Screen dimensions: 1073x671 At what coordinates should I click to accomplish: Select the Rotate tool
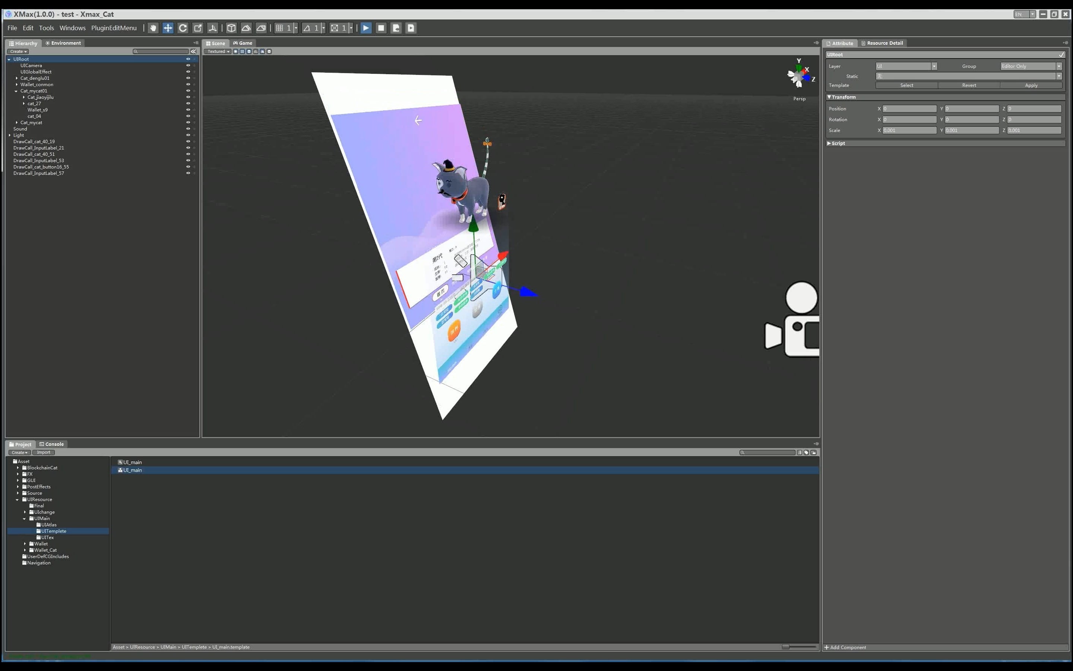(x=183, y=28)
